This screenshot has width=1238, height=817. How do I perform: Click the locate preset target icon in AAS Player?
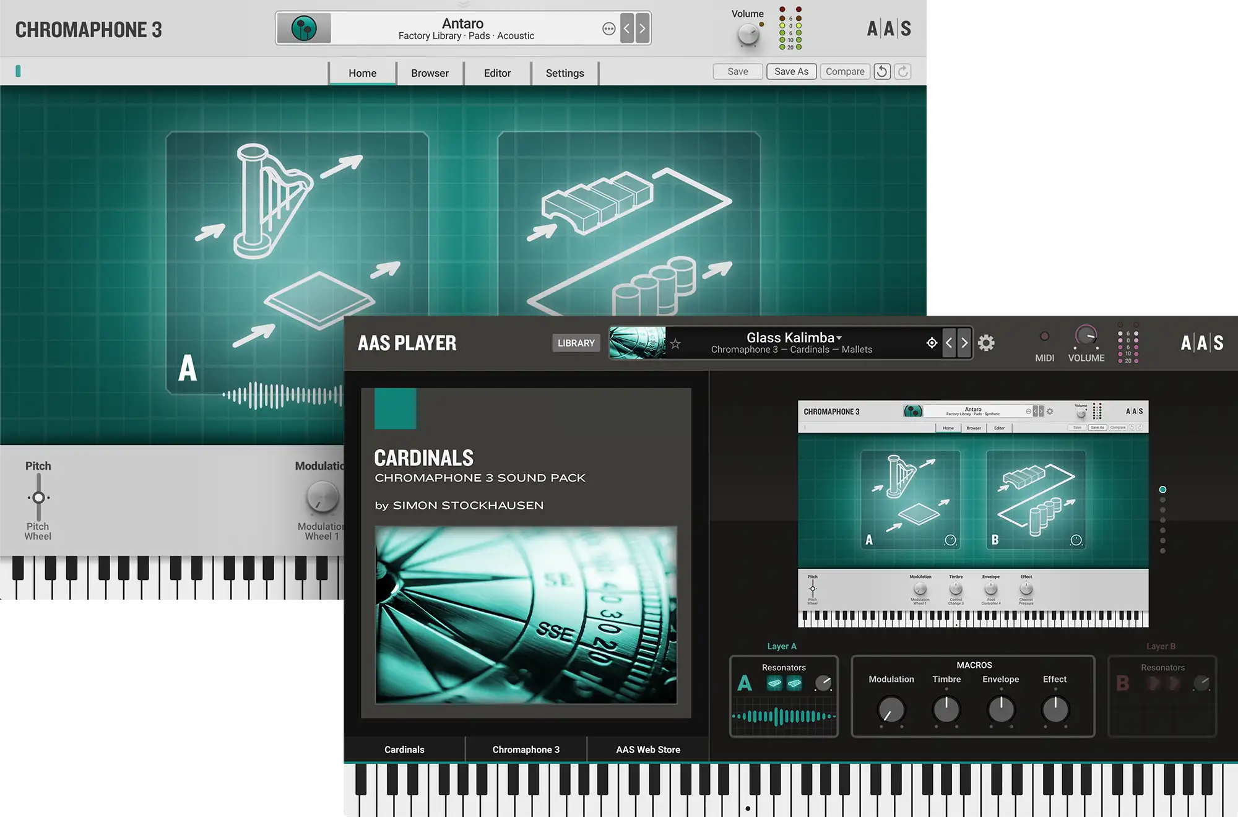[932, 343]
